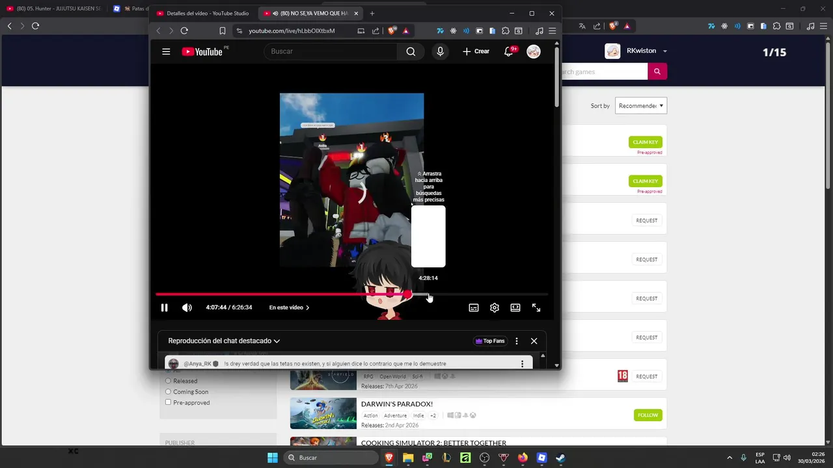Switch to 'Detalles del video - YouTube Studio' tab

point(202,13)
